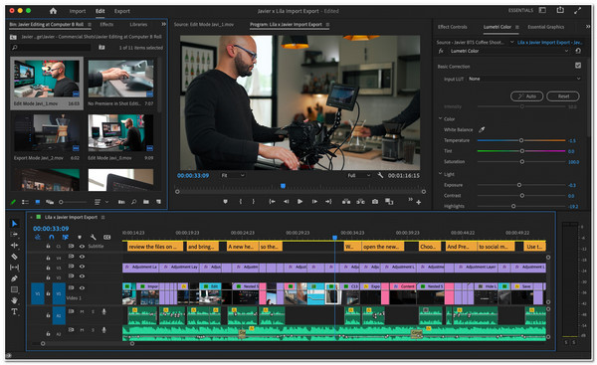Toggle Video 1 track output eye
Screen dimensions: 597x365
(x=82, y=287)
